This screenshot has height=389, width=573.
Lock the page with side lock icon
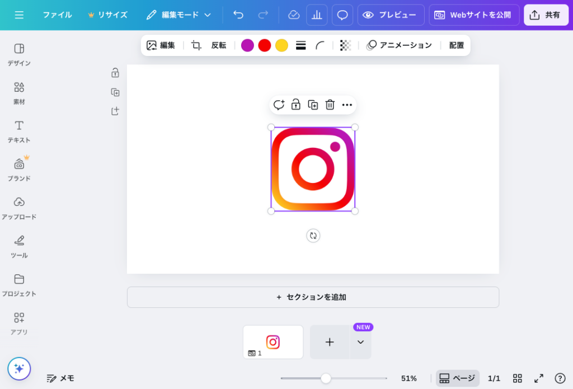point(115,73)
